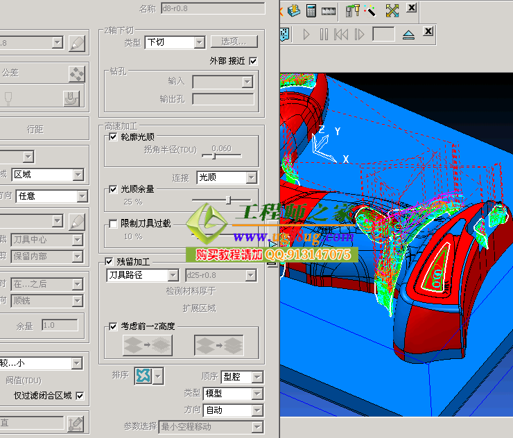Click the 公差 tolerance dots icon

pyautogui.click(x=76, y=73)
